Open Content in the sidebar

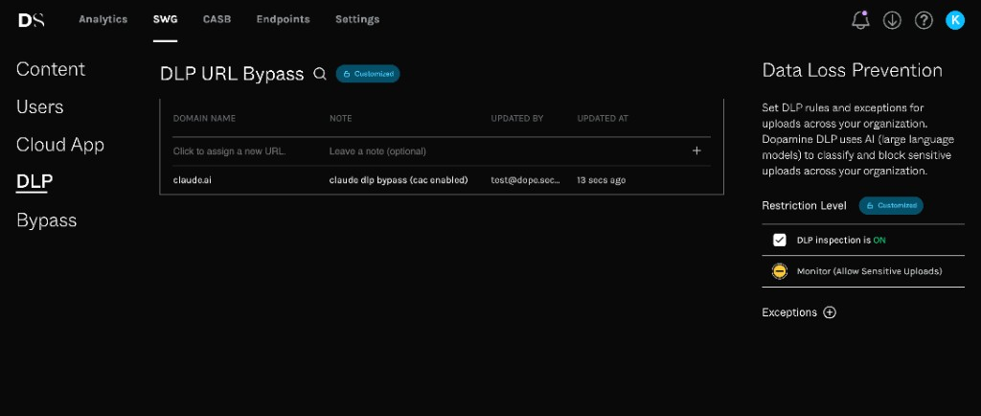pyautogui.click(x=51, y=69)
